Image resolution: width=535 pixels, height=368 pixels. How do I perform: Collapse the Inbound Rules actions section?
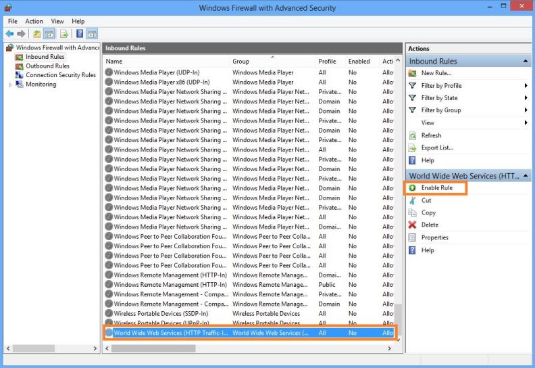tap(526, 62)
